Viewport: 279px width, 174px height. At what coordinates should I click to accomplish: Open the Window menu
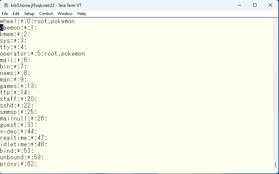65,14
